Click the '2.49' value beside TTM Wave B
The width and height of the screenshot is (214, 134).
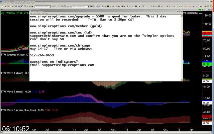(x=41, y=91)
